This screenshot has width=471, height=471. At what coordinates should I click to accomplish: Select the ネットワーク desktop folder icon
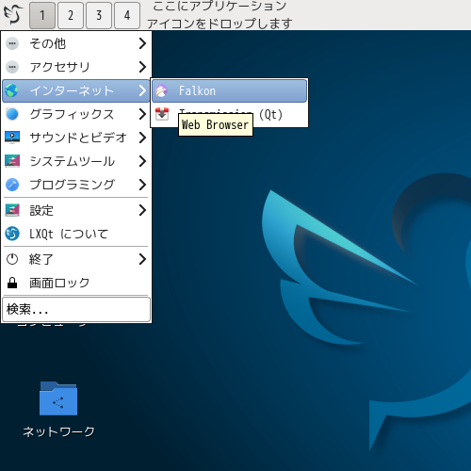[58, 398]
